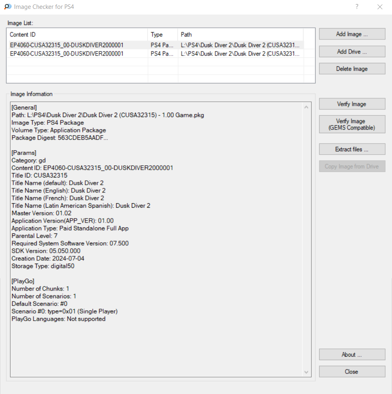Click the Scenario #0 Single Player line
The height and width of the screenshot is (394, 392).
64,311
